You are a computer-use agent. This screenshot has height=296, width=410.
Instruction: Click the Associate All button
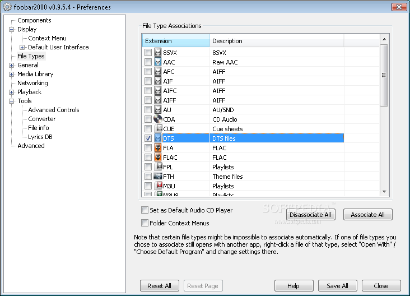tap(367, 215)
